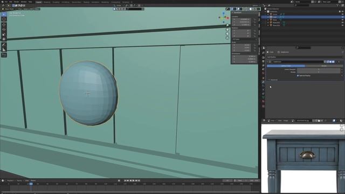Open the Add Modifier dropdown
Screen dimensions: 345x194
coord(305,57)
